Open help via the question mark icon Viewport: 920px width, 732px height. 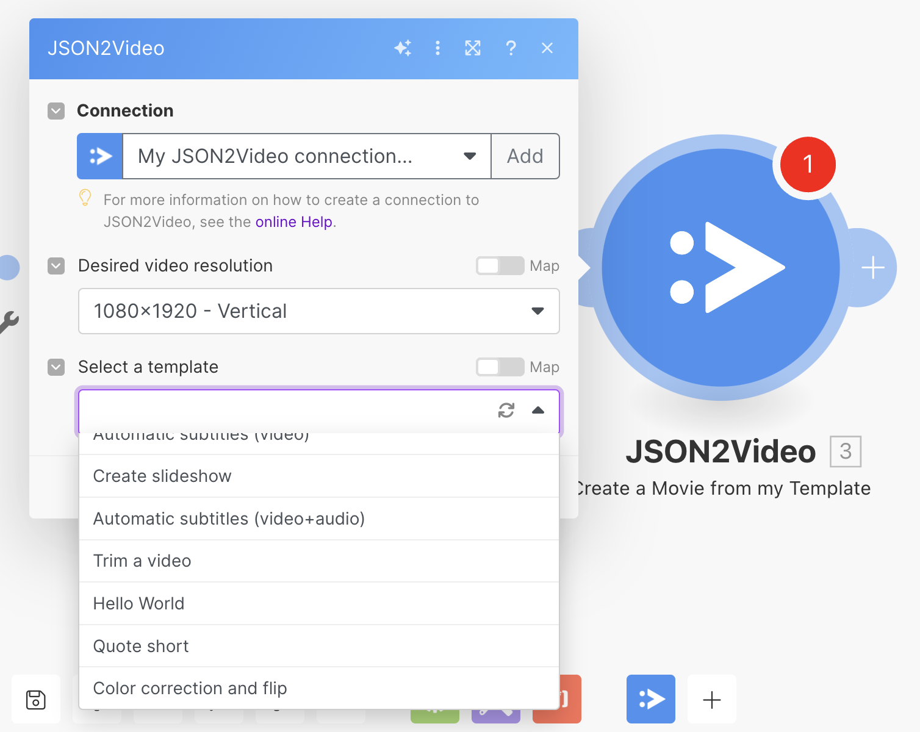(511, 48)
